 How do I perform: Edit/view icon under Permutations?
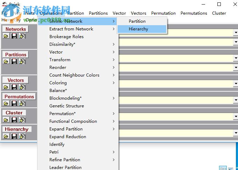(22, 103)
